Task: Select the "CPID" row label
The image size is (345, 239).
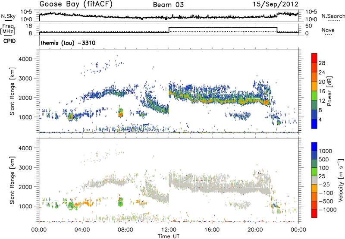Action: (9, 41)
